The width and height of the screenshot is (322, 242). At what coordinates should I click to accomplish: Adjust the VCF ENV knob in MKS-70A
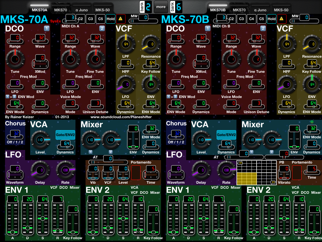point(151,84)
